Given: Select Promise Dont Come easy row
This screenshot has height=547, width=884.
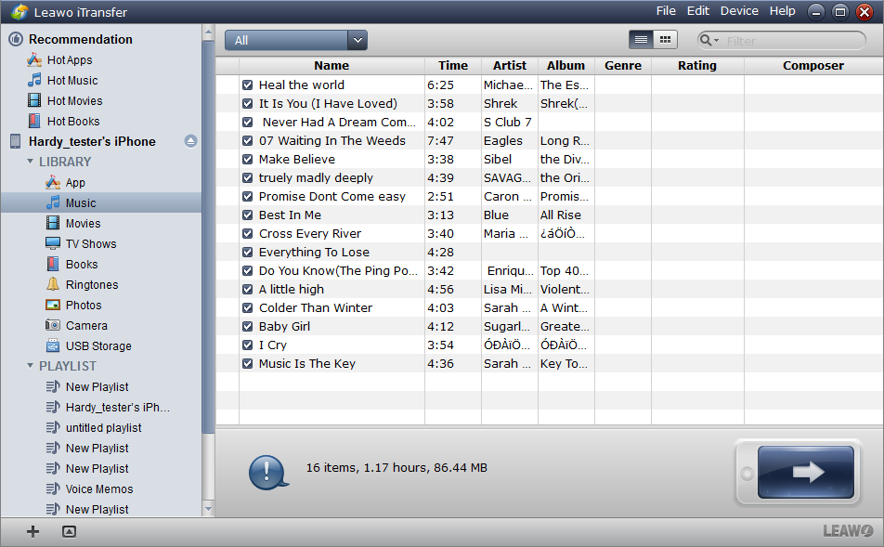Looking at the screenshot, I should pos(549,196).
